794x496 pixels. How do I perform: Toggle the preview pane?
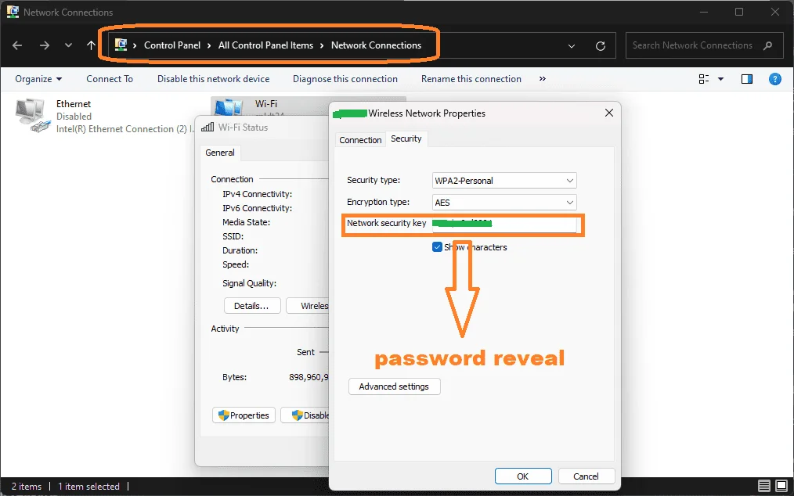pyautogui.click(x=747, y=79)
